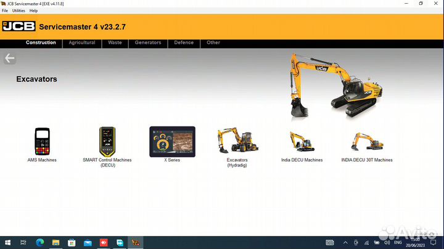Switch to the Other tab

click(x=213, y=43)
